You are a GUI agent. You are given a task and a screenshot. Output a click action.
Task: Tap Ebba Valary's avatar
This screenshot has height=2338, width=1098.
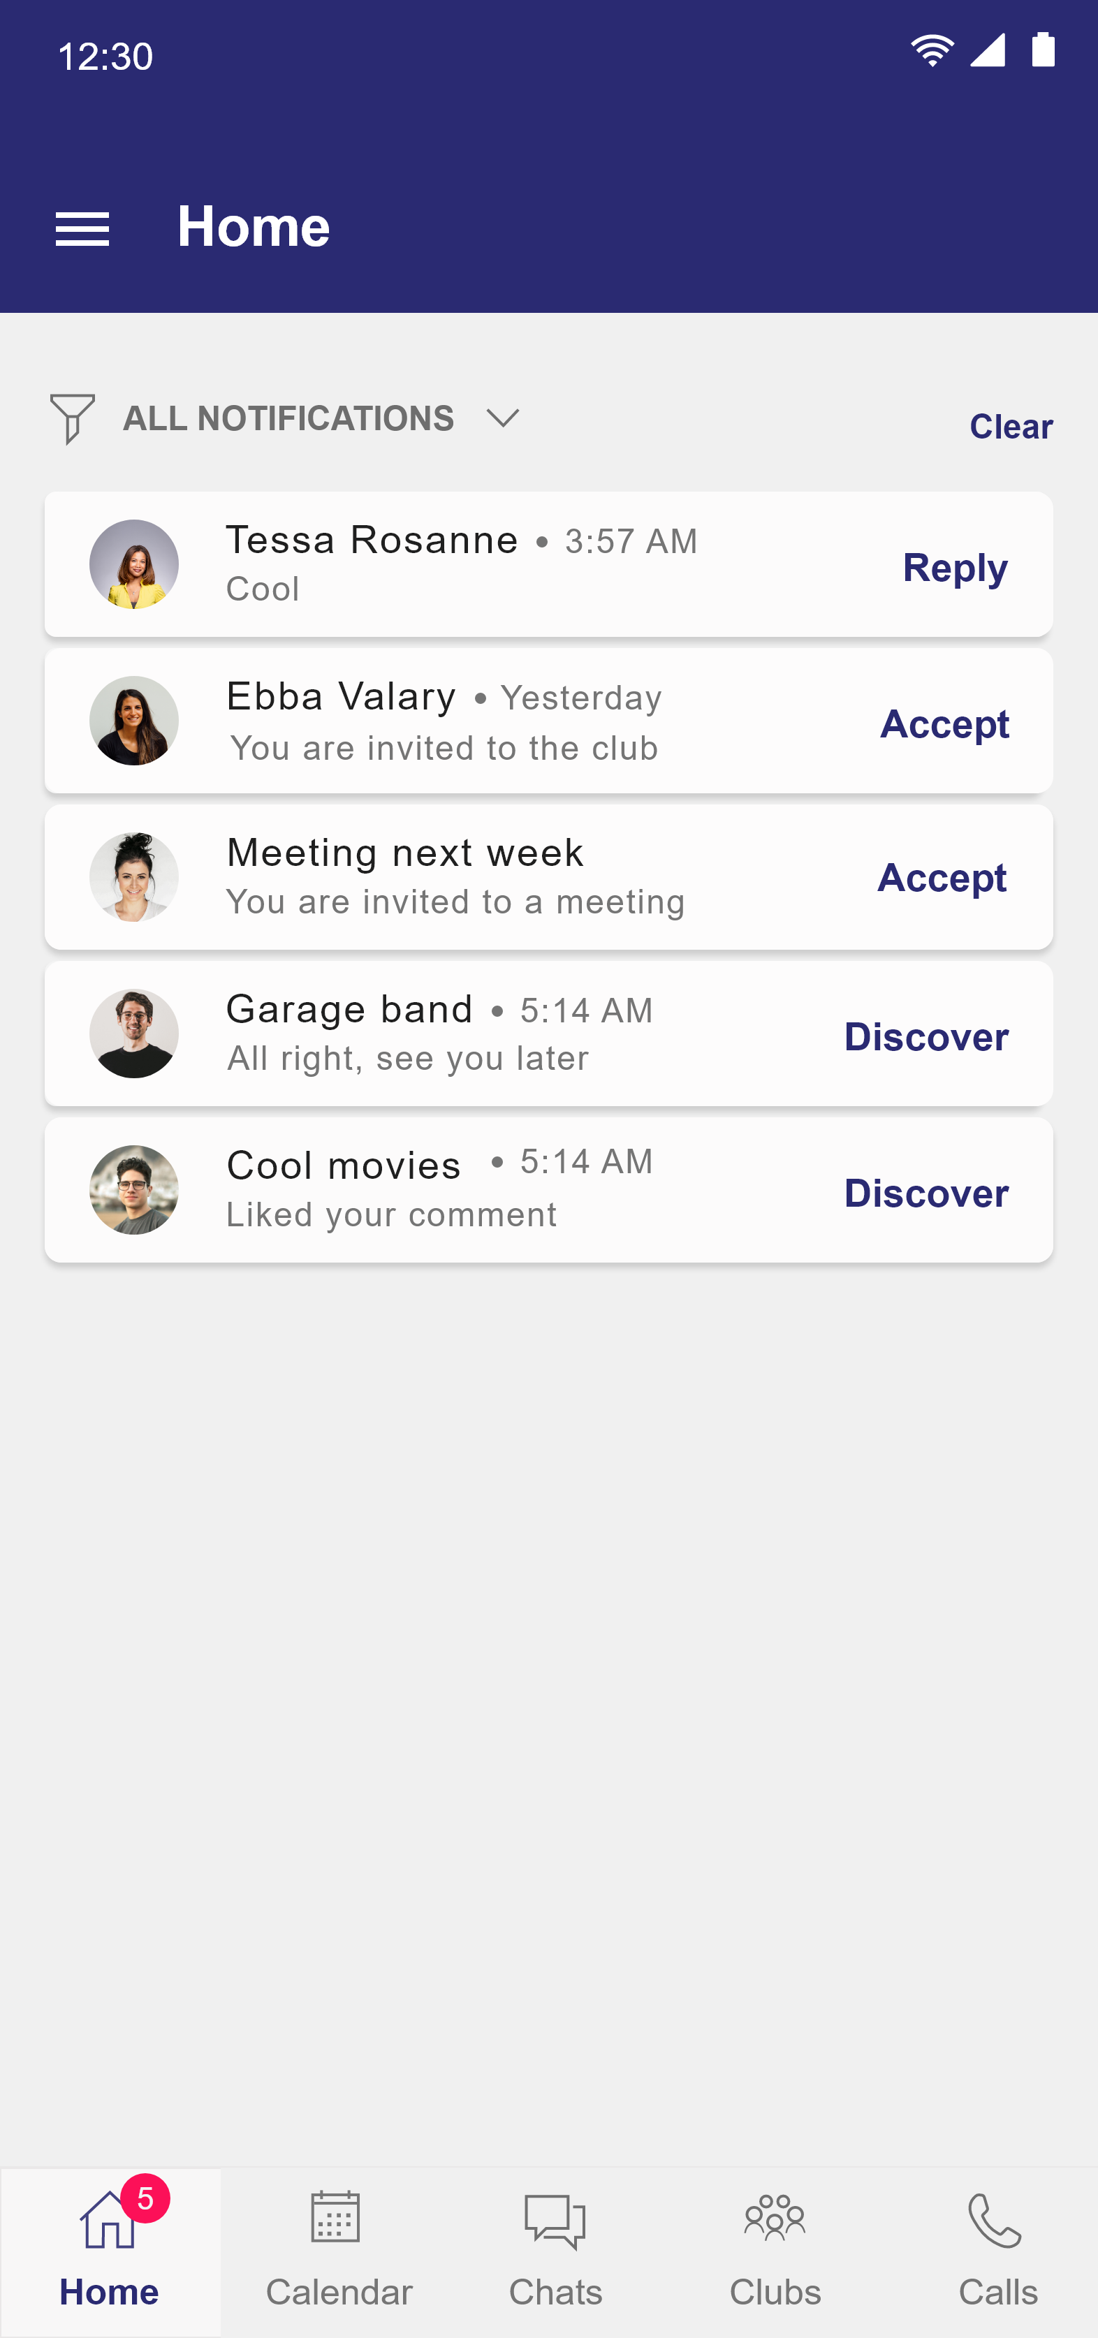tap(134, 721)
